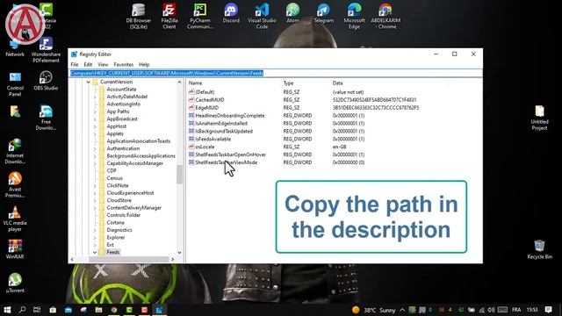Select the Diagnostics registry key
Viewport: 562px width, 316px height.
coord(119,230)
